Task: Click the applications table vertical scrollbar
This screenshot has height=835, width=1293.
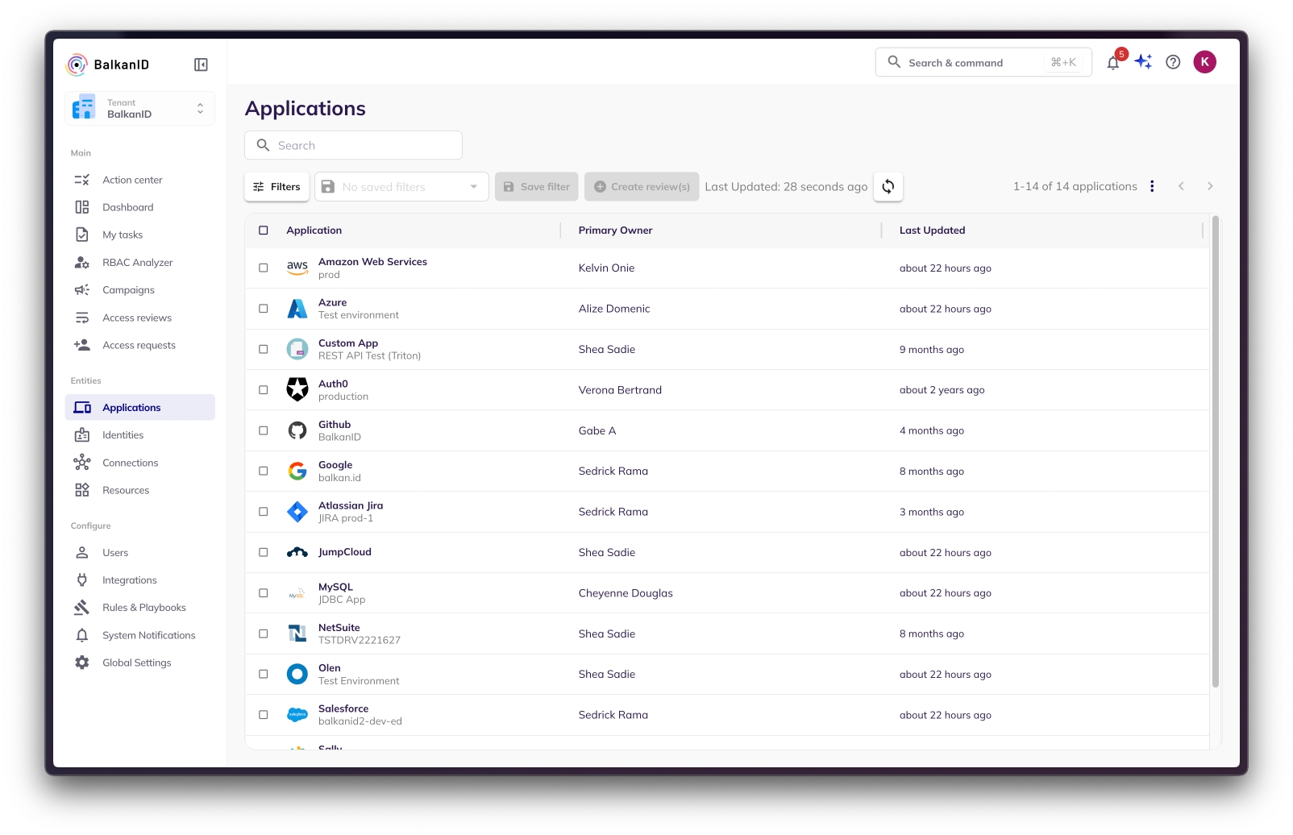Action: coord(1215,451)
